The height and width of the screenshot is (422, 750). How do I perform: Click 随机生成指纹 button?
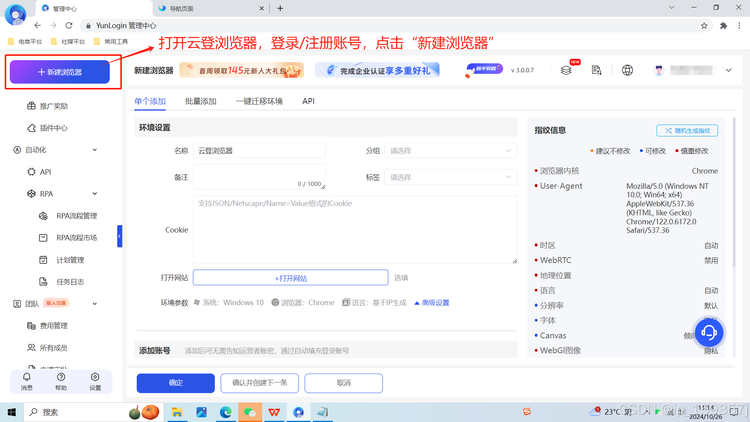[687, 131]
